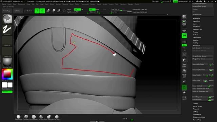The height and width of the screenshot is (122, 217).
Task: Open the Stroke menu
Action: pyautogui.click(x=105, y=4)
